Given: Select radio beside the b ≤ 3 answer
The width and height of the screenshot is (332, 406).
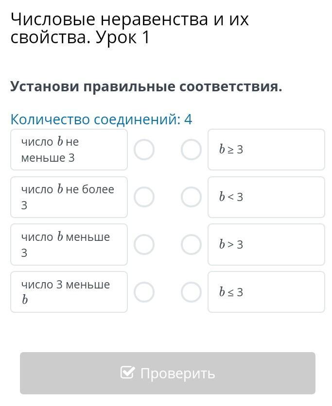Looking at the screenshot, I should coord(191,292).
